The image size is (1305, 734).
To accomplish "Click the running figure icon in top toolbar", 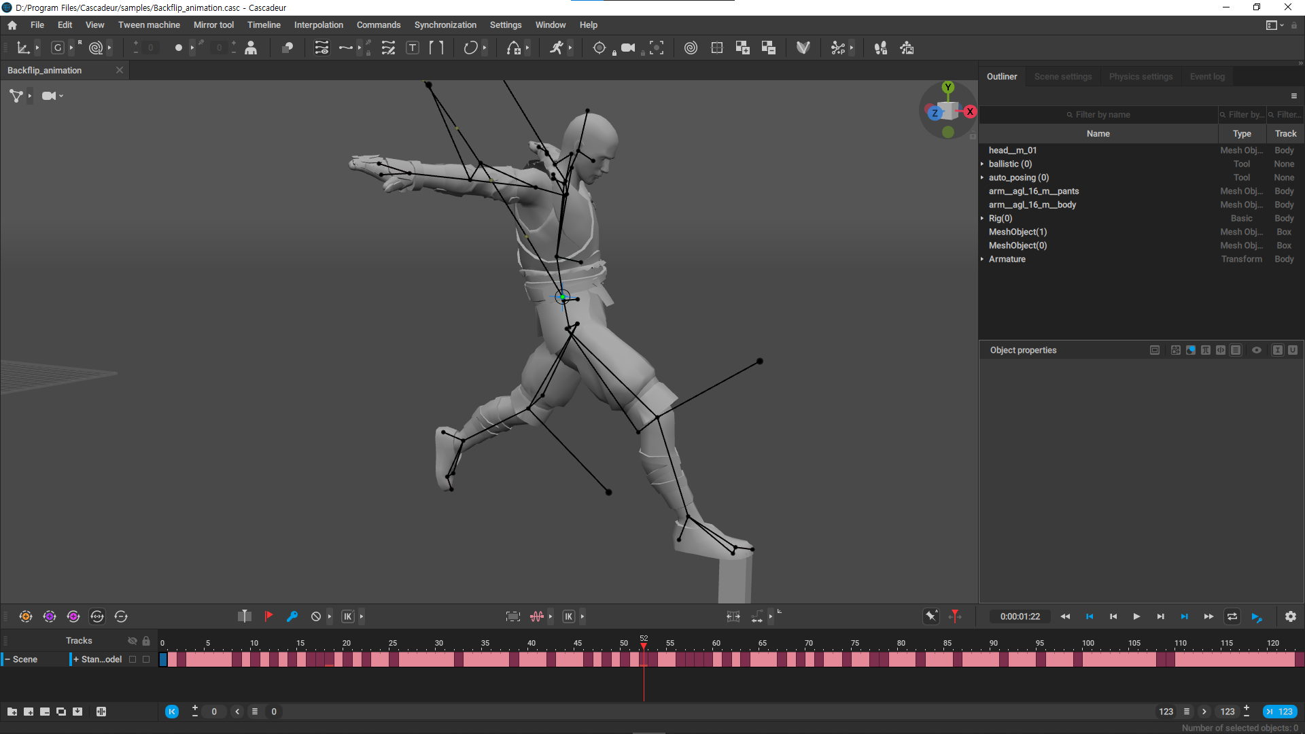I will coord(557,48).
